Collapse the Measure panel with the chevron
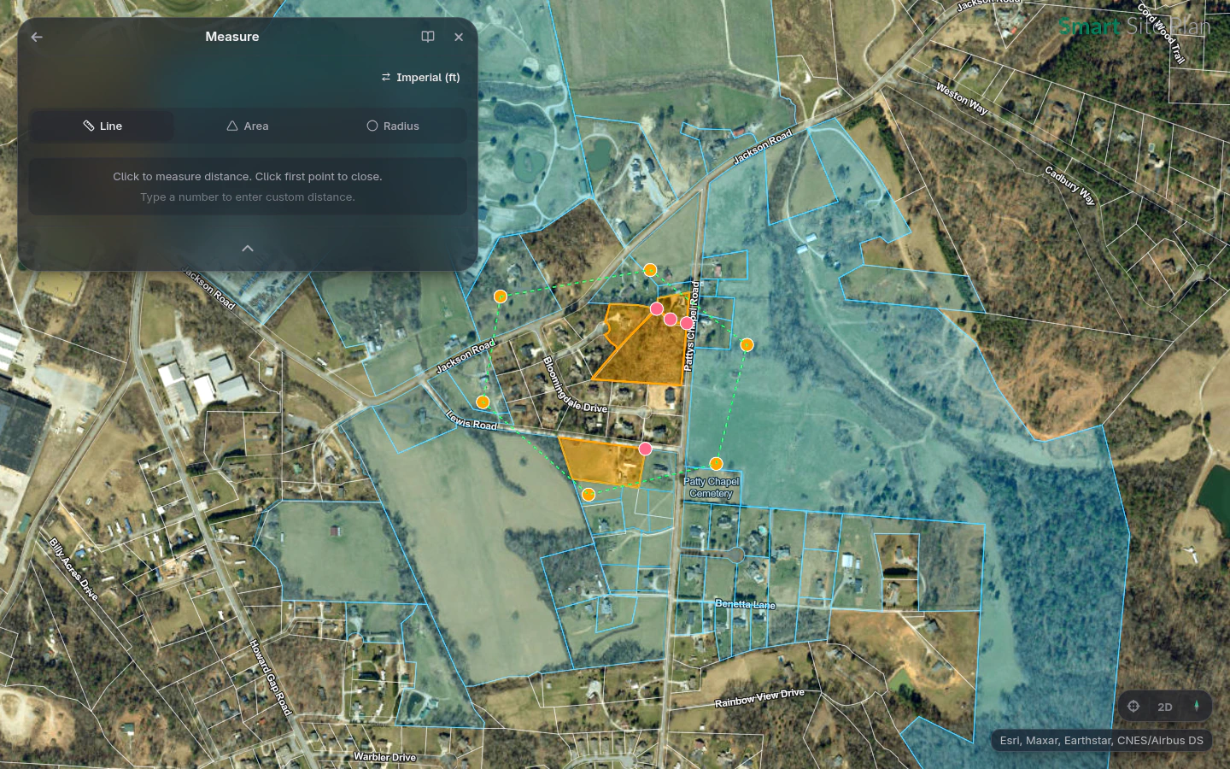The height and width of the screenshot is (769, 1230). [x=248, y=249]
